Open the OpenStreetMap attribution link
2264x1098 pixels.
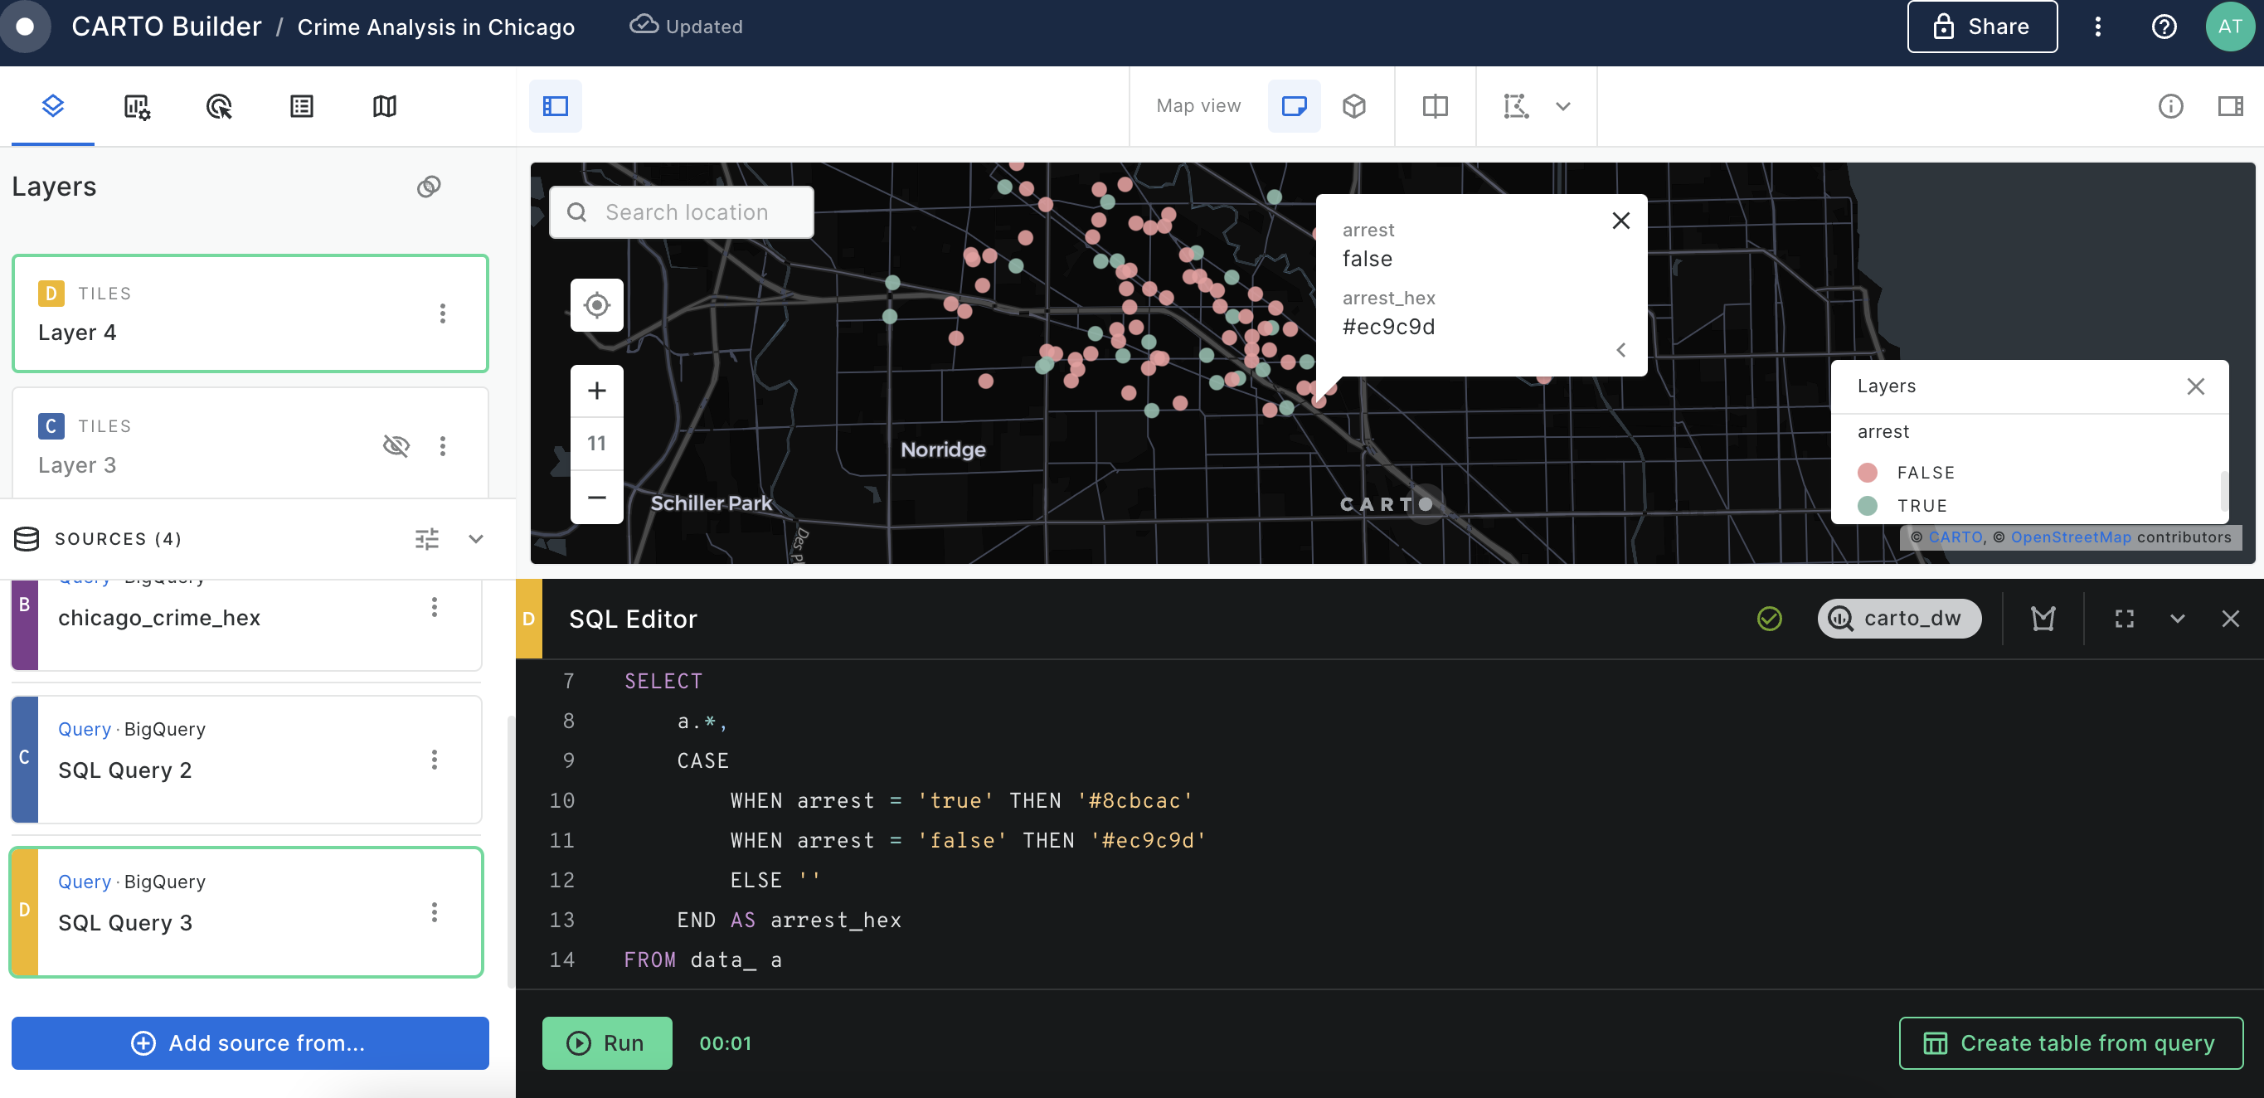pos(2071,537)
